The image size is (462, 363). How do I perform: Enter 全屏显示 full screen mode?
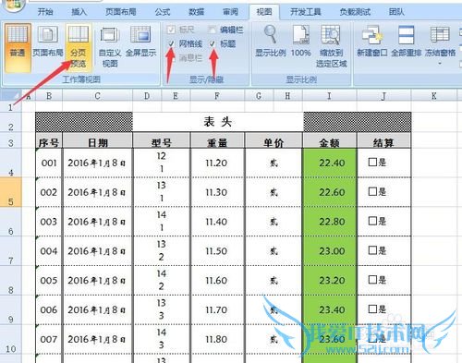pos(140,42)
